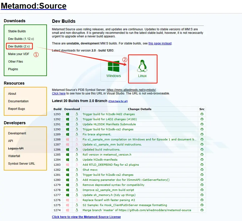The width and height of the screenshot is (242, 221).
Task: Download the large Linux penguin build
Action: 142,69
